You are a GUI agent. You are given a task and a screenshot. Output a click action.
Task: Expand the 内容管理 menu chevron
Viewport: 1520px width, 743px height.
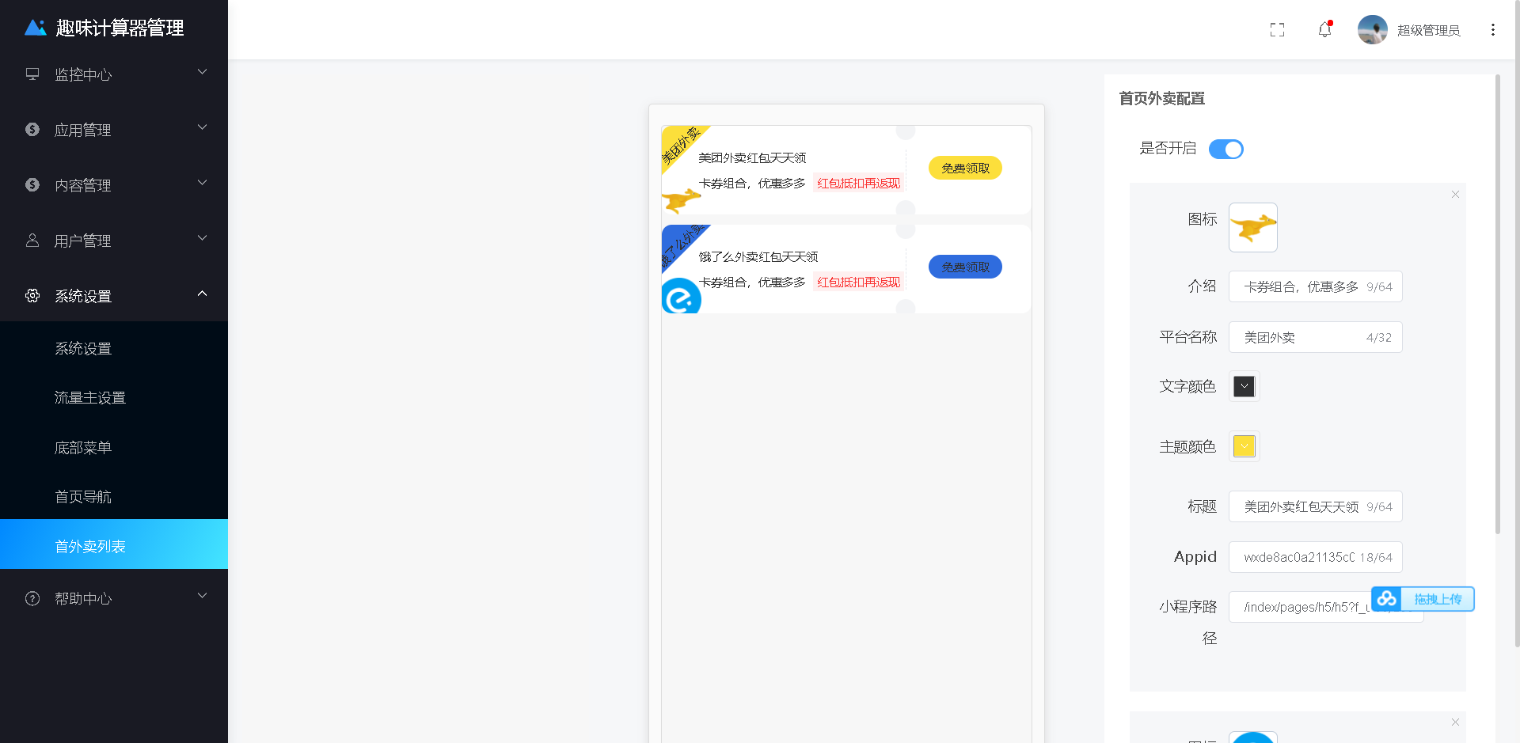point(202,183)
